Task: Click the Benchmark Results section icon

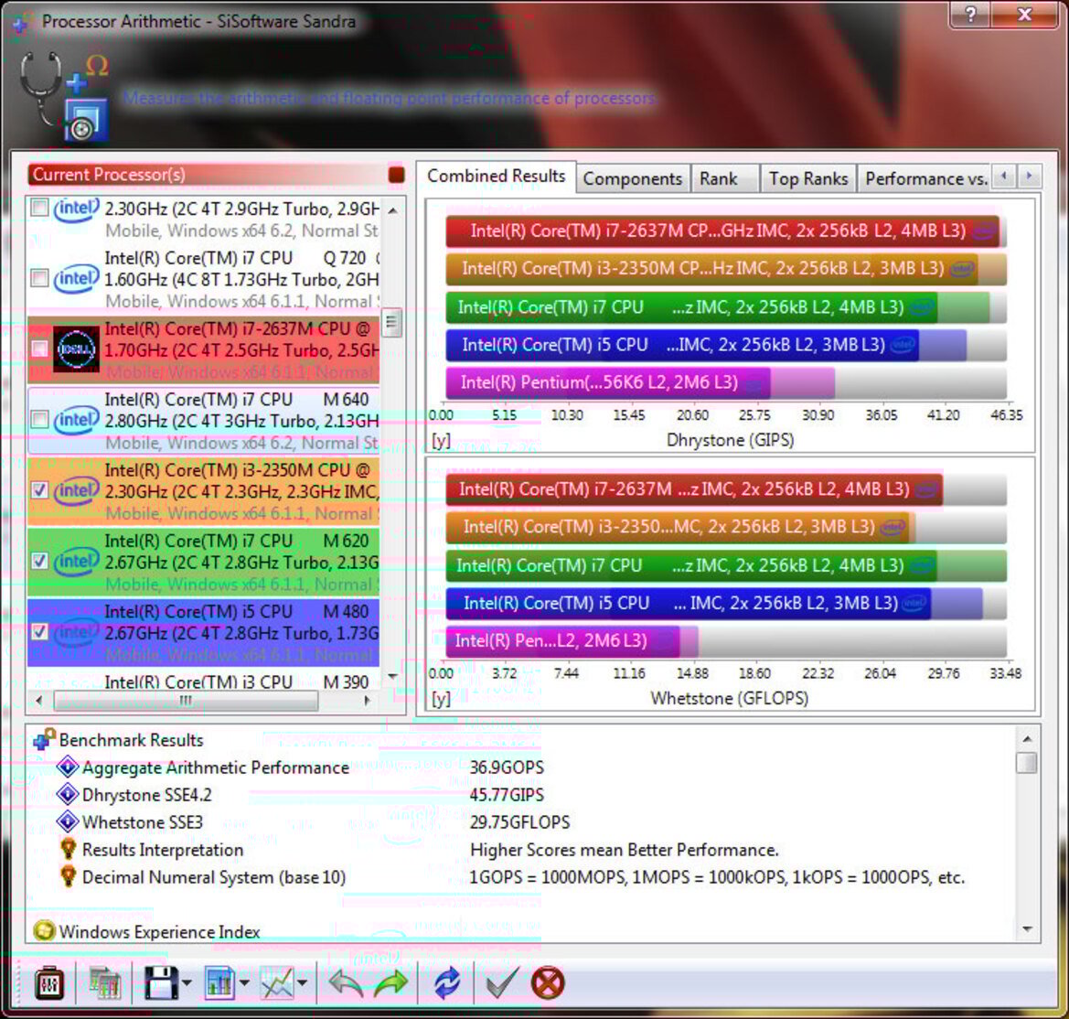Action: (44, 739)
